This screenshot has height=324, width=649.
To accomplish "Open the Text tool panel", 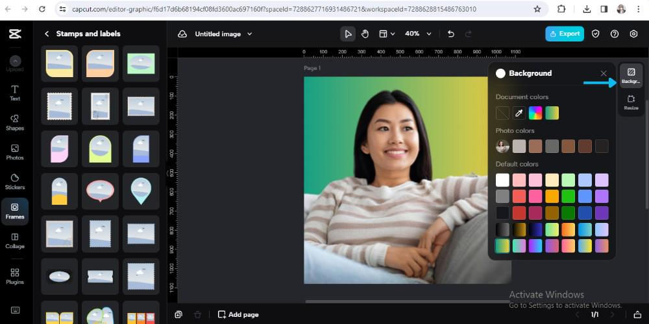I will click(x=15, y=93).
